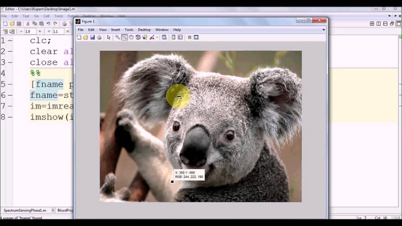Create a new figure in Figure 1 toolbar
This screenshot has height=226, width=402.
pyautogui.click(x=79, y=37)
